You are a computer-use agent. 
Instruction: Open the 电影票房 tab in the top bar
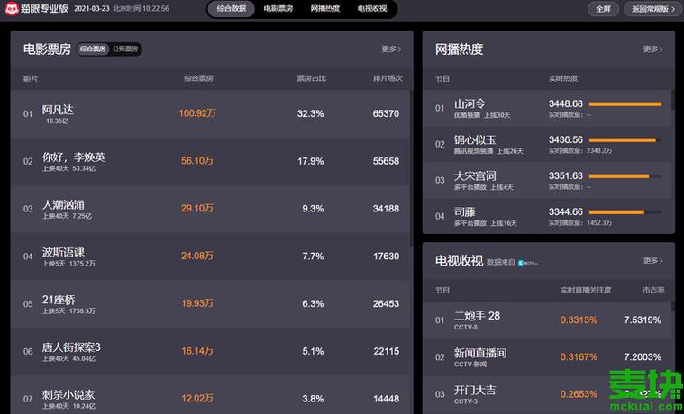click(278, 9)
